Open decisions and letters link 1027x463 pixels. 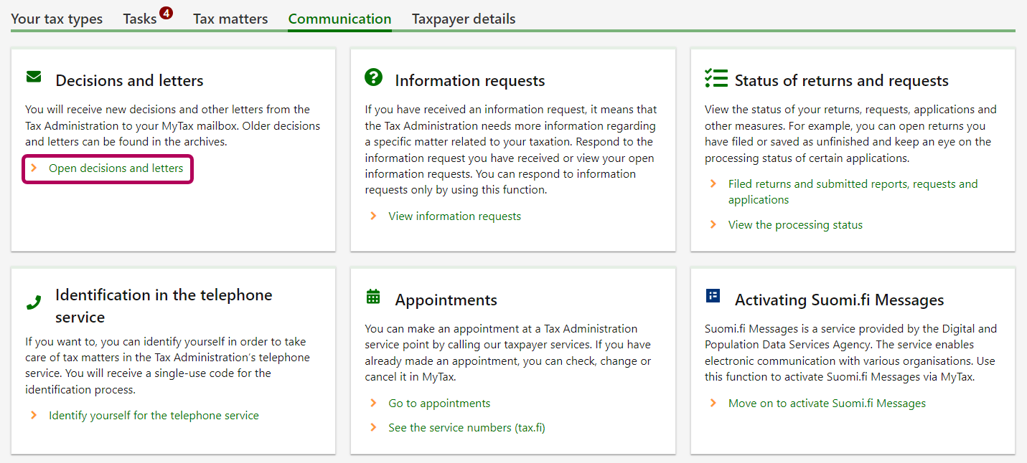116,168
